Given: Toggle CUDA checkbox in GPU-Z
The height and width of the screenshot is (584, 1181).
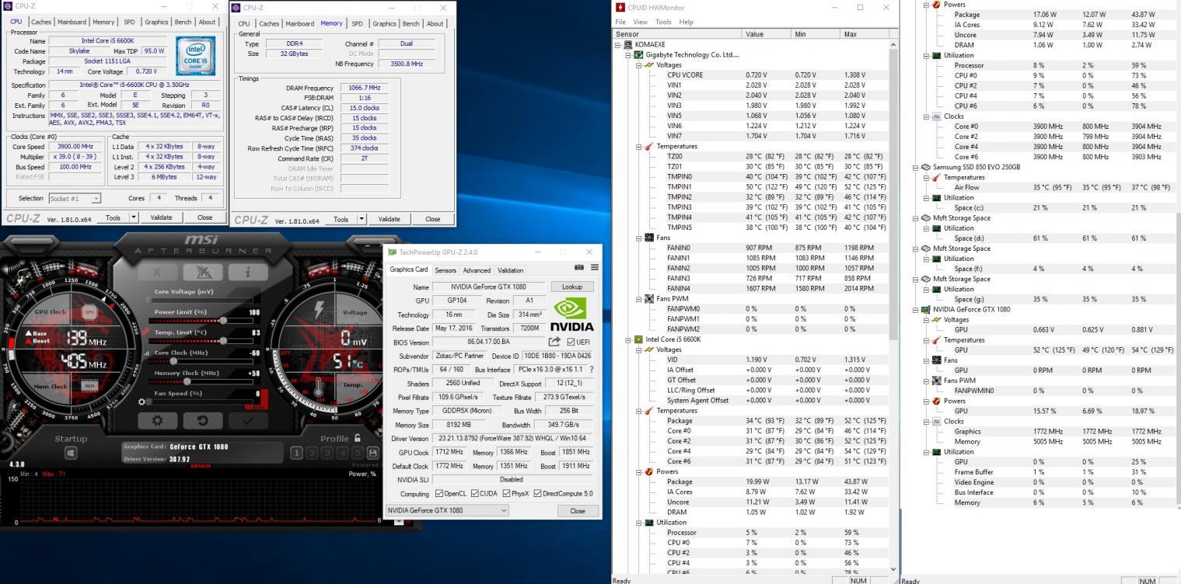Looking at the screenshot, I should [475, 494].
